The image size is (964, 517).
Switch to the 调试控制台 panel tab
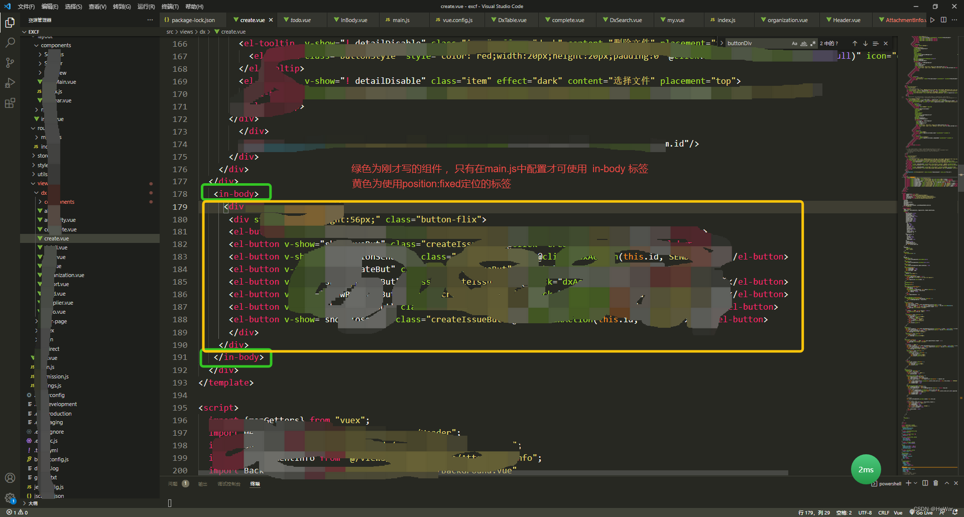229,484
